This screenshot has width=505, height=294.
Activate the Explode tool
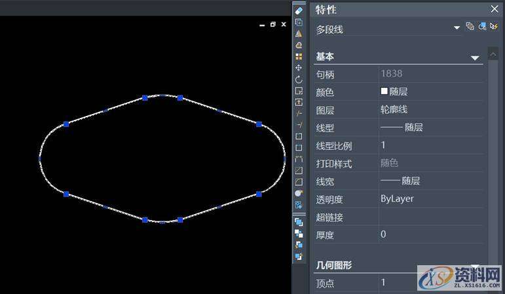299,193
